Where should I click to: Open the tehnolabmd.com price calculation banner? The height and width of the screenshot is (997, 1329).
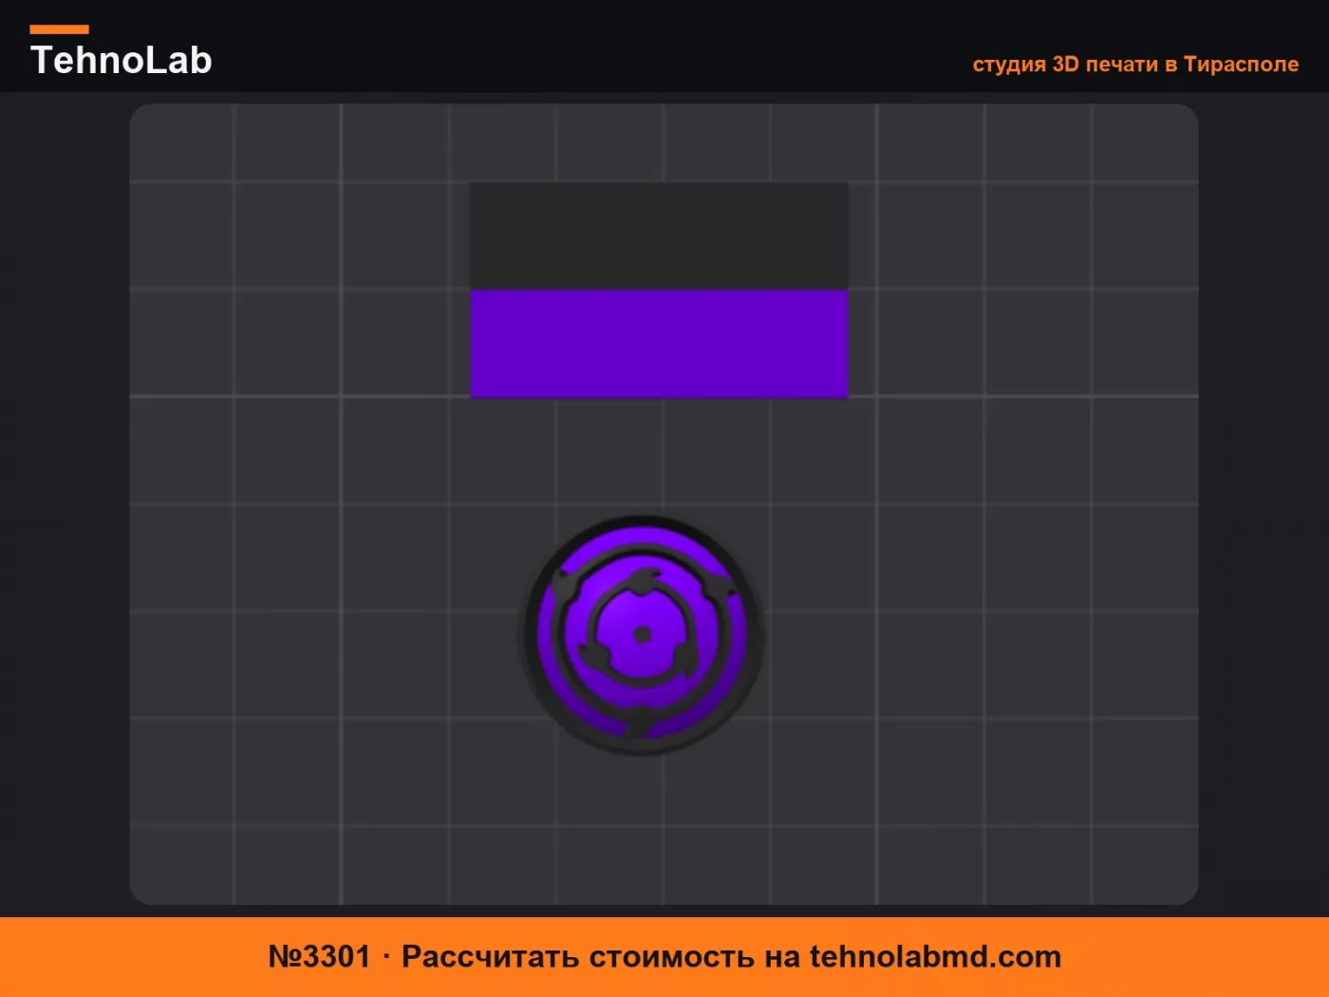664,957
